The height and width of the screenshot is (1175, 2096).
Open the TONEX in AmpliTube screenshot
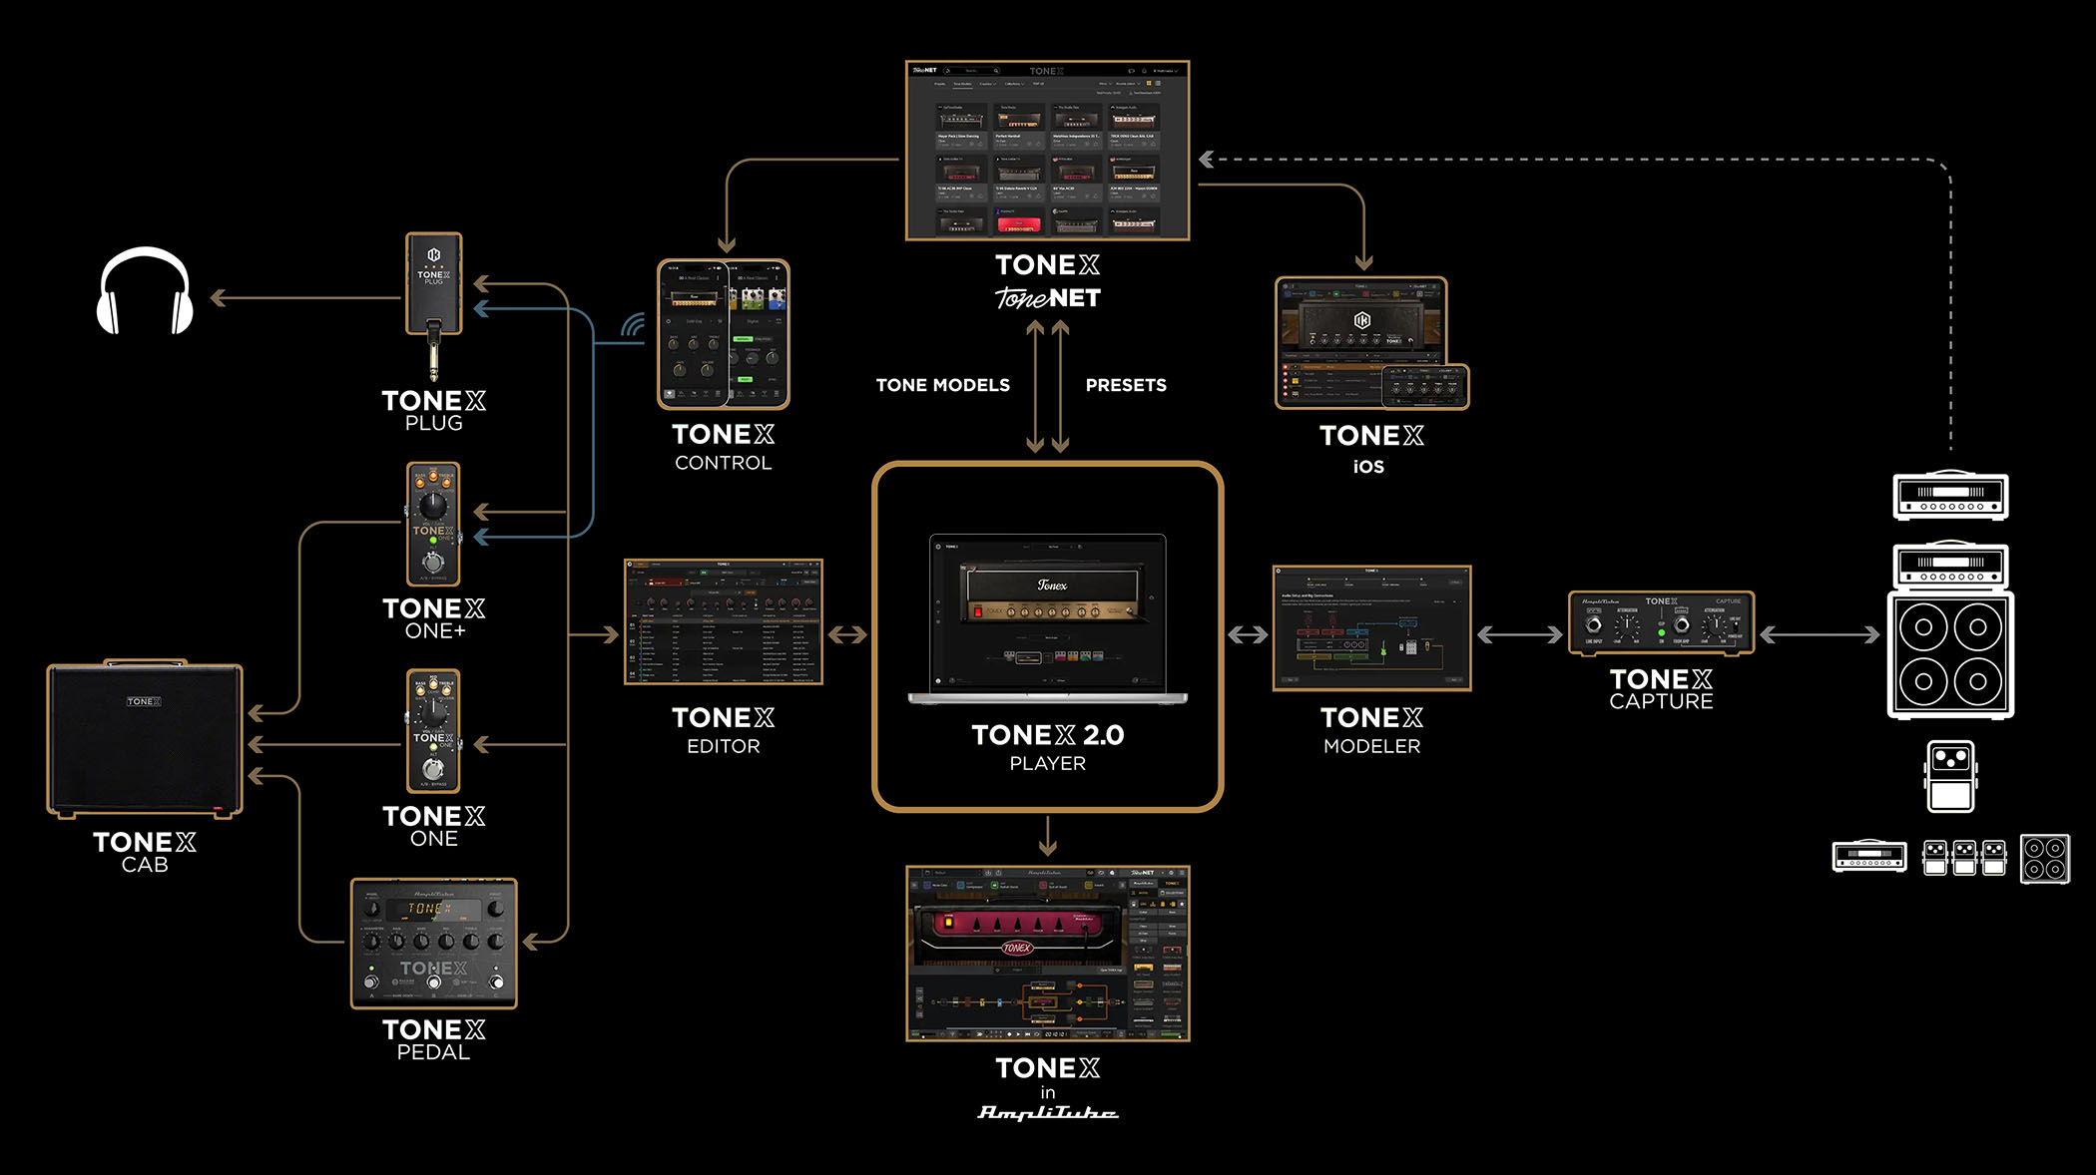[1047, 954]
